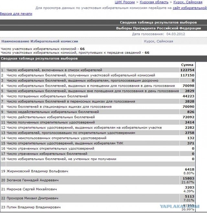This screenshot has height=215, width=207.
Task: Follow the сайт избирательной link
Action: click(190, 8)
